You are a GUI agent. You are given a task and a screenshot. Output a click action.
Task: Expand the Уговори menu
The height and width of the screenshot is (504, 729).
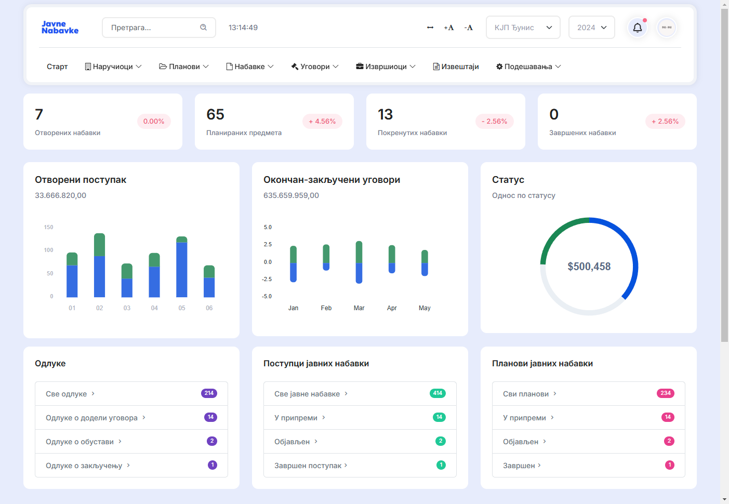[x=315, y=67]
